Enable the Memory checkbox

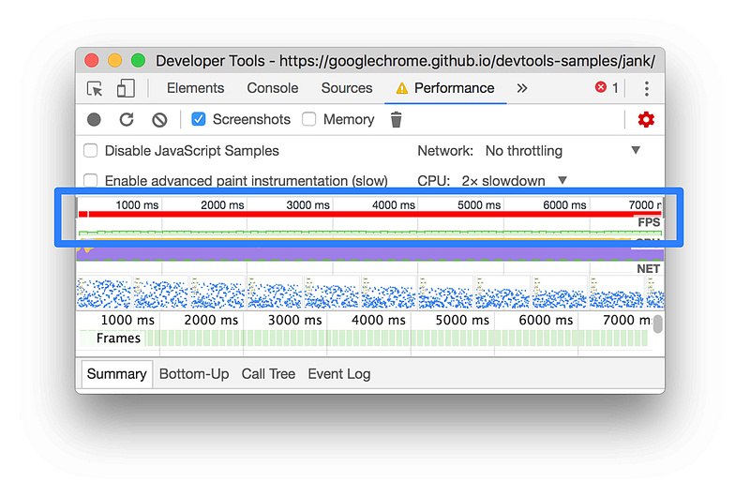pyautogui.click(x=309, y=119)
